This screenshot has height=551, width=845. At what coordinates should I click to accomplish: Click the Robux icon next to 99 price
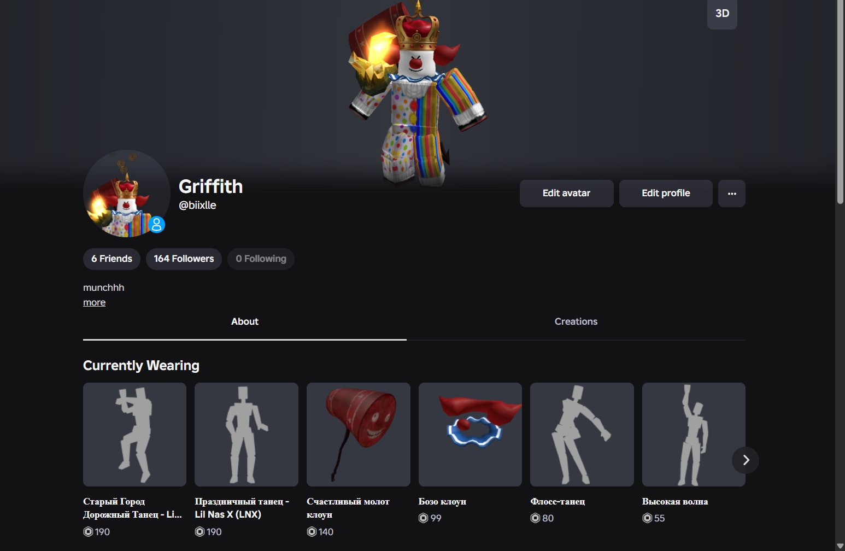click(423, 518)
